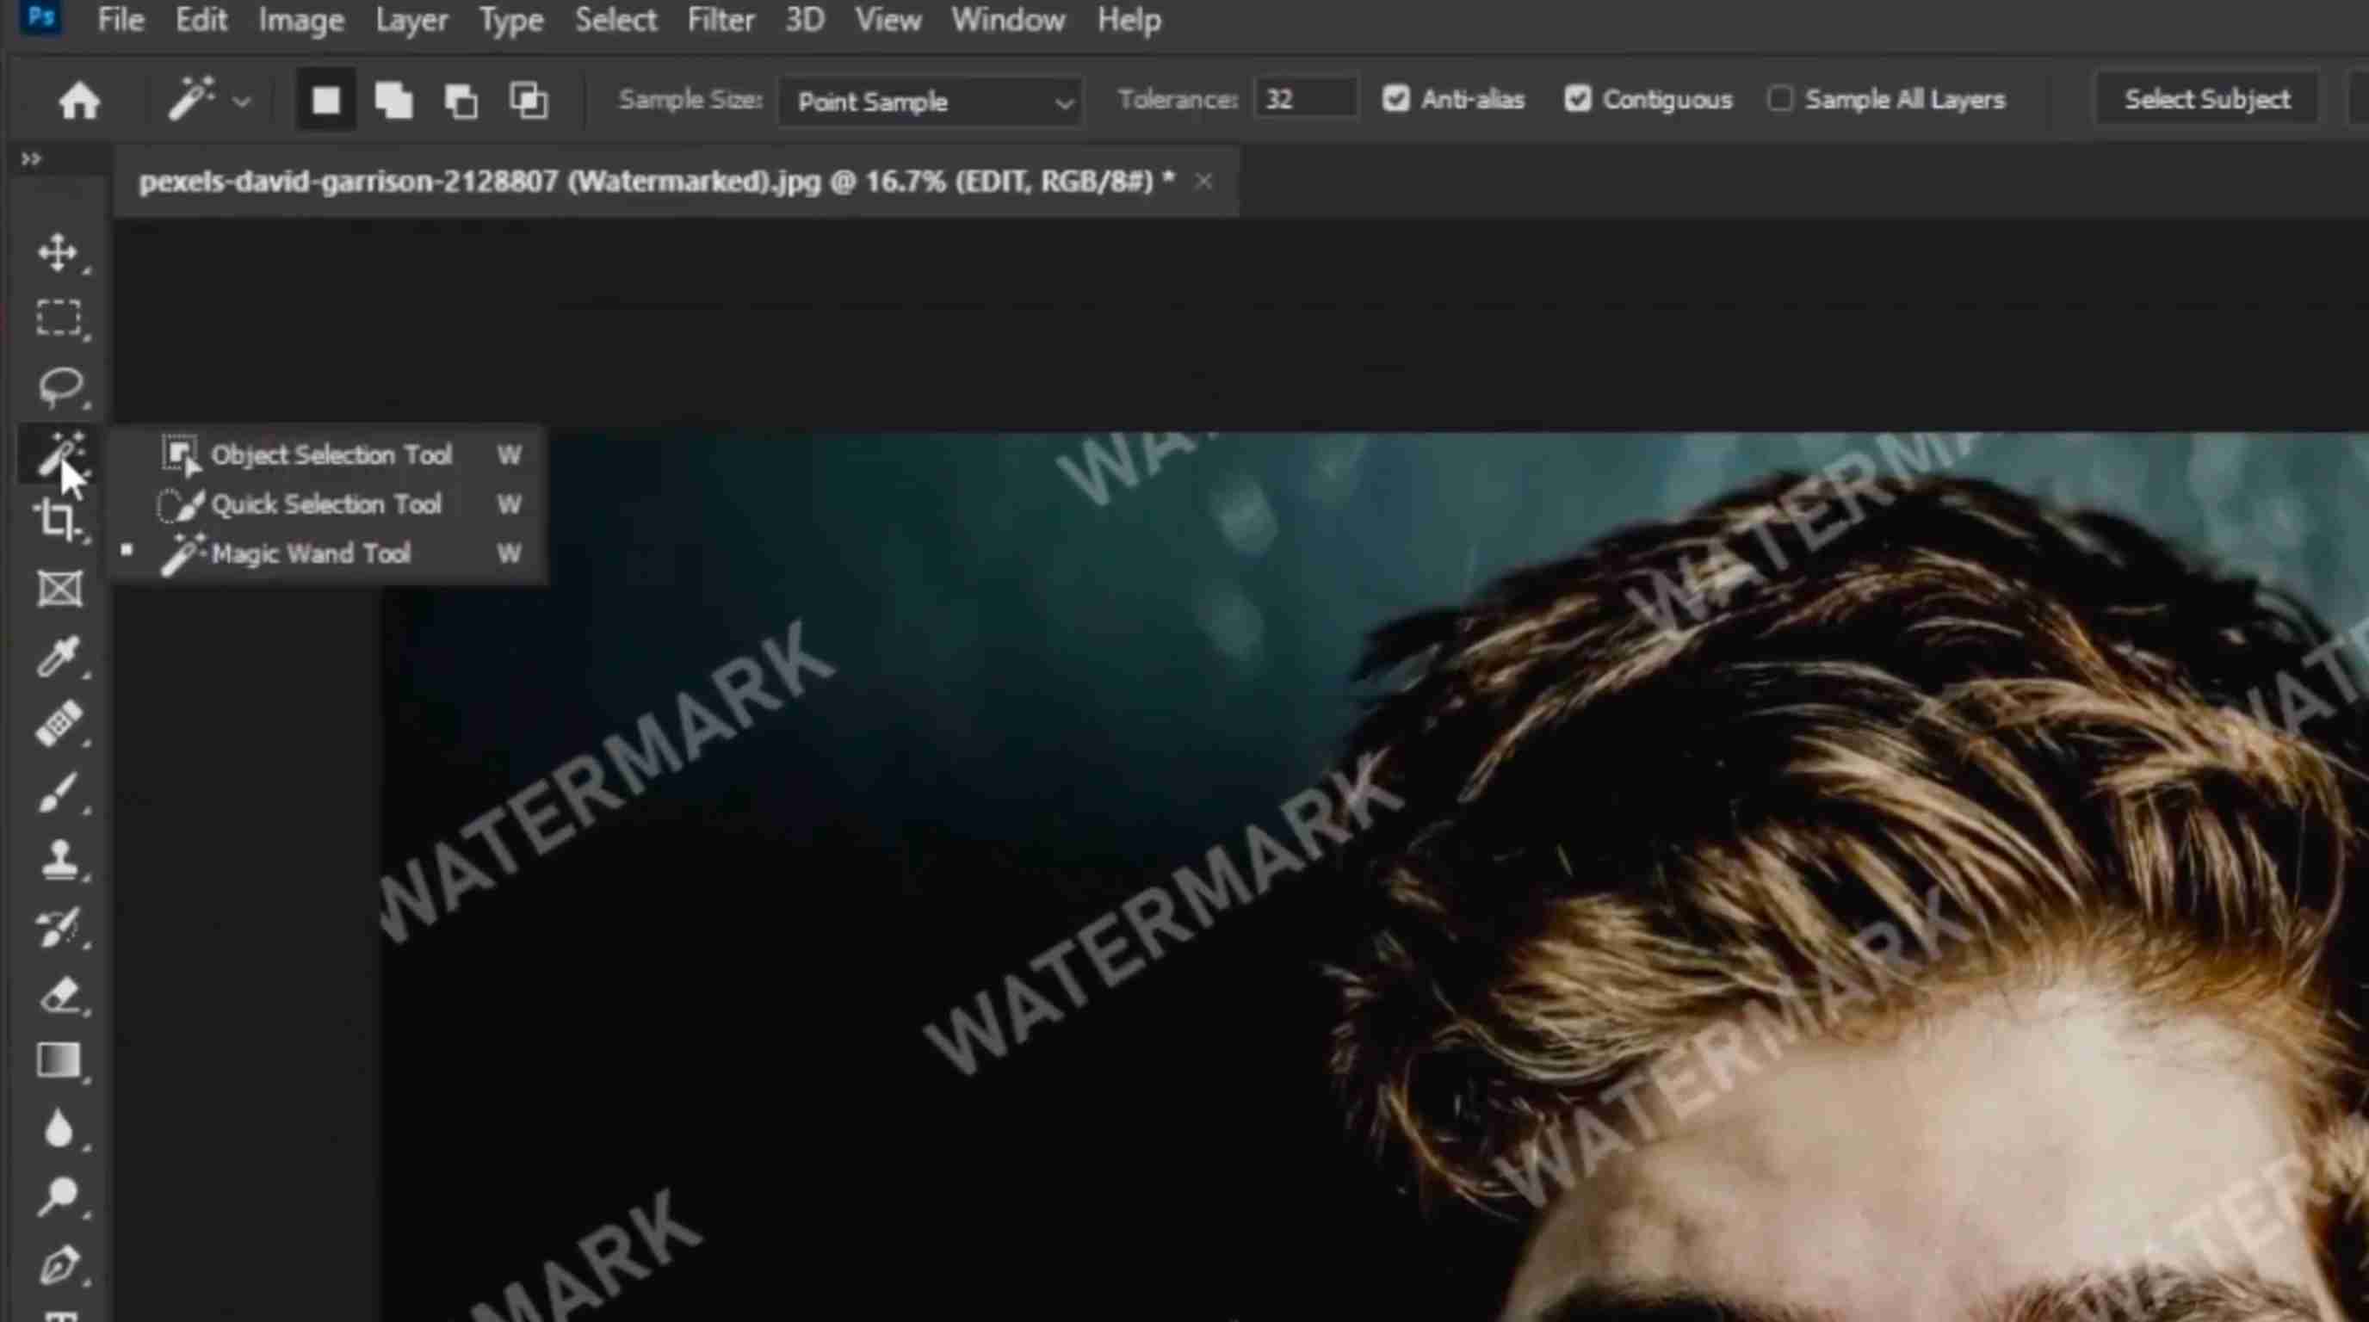Select the Move tool
The image size is (2369, 1322).
coord(58,252)
